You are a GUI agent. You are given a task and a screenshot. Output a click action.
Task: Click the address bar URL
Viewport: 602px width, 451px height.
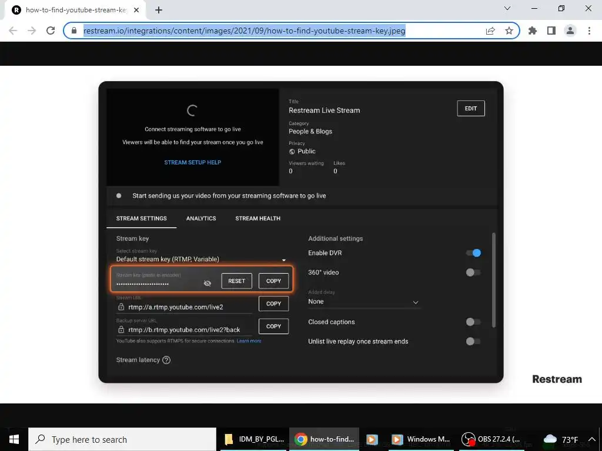click(244, 31)
